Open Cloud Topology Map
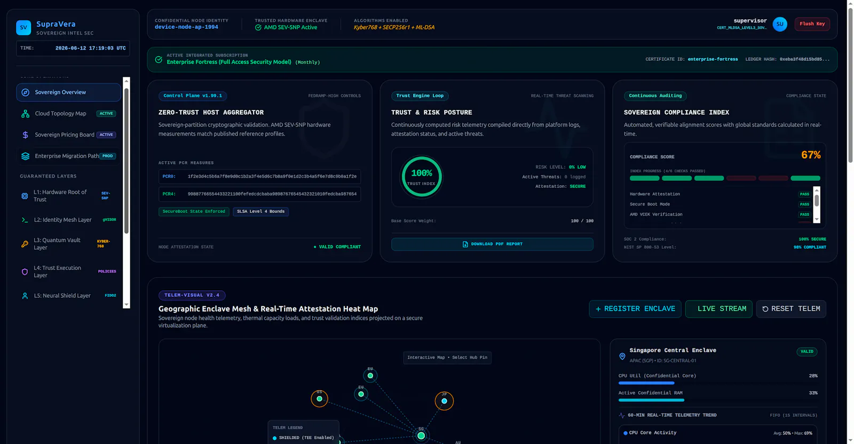The width and height of the screenshot is (854, 444). coord(68,114)
